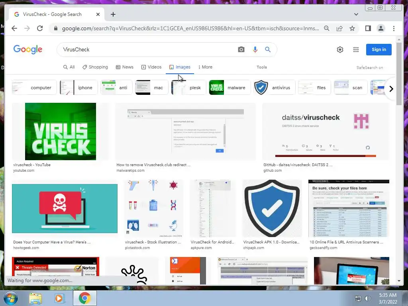
Task: Filter by the antivirus chip
Action: [274, 87]
